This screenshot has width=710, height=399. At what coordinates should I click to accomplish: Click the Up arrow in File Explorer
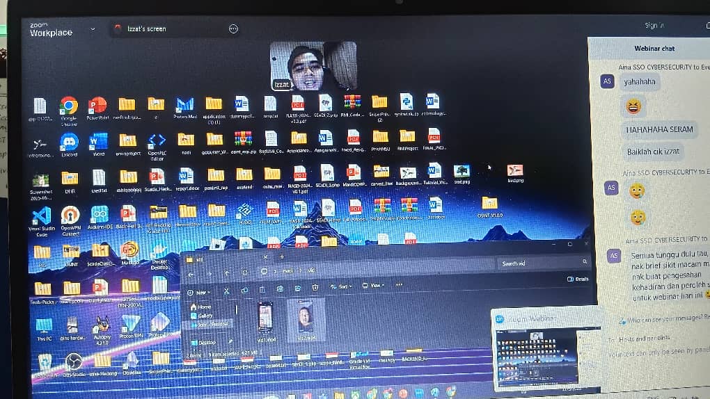click(227, 272)
